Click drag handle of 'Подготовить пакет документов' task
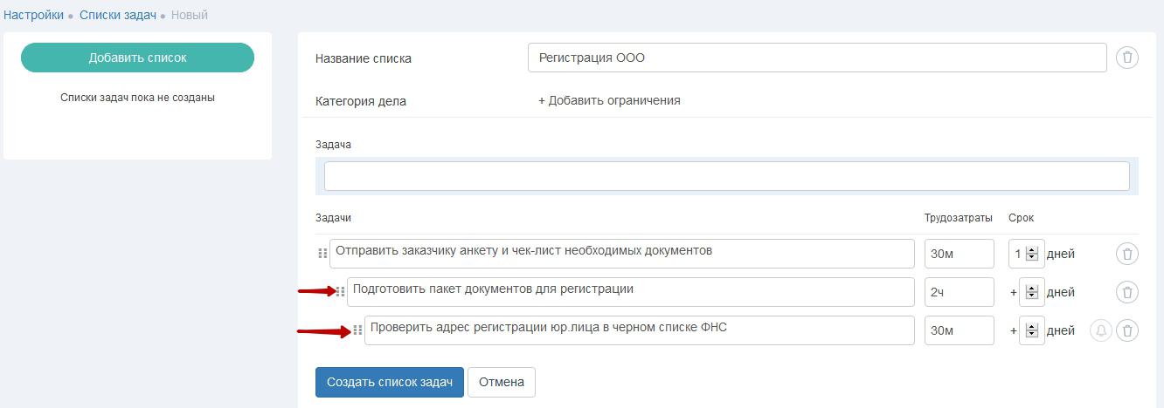The image size is (1164, 408). (341, 292)
